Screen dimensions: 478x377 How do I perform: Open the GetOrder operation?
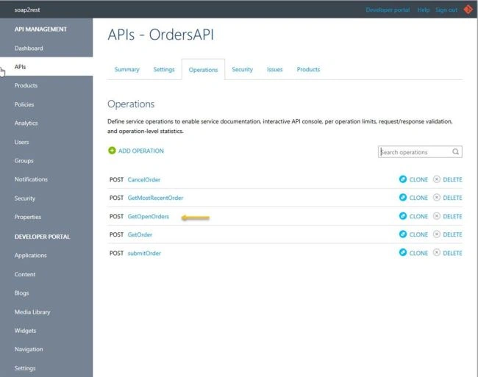(x=140, y=234)
